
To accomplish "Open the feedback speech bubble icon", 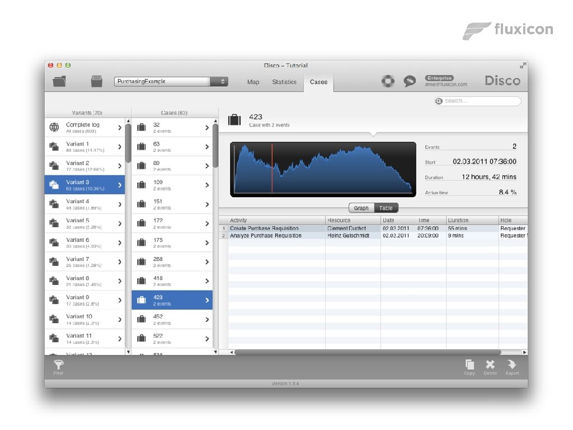I will click(410, 81).
